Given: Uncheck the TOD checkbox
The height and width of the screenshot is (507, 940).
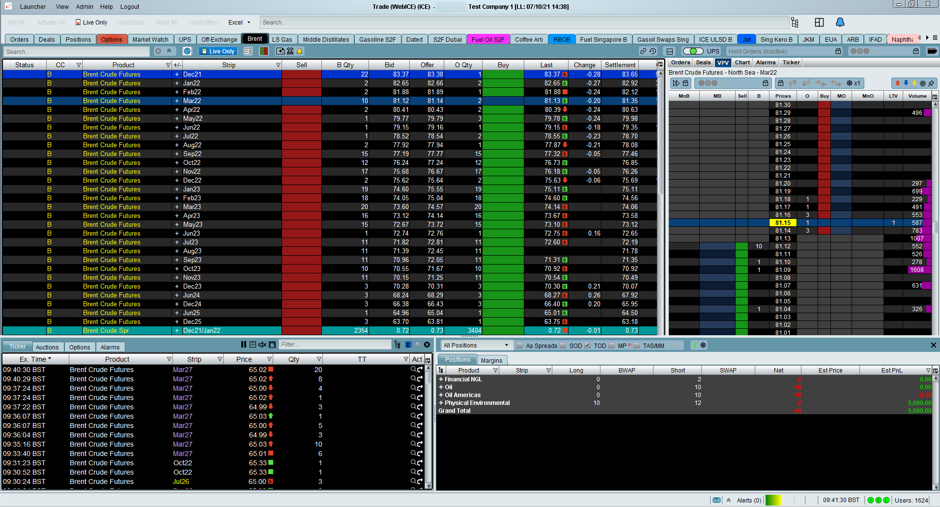Looking at the screenshot, I should click(587, 346).
